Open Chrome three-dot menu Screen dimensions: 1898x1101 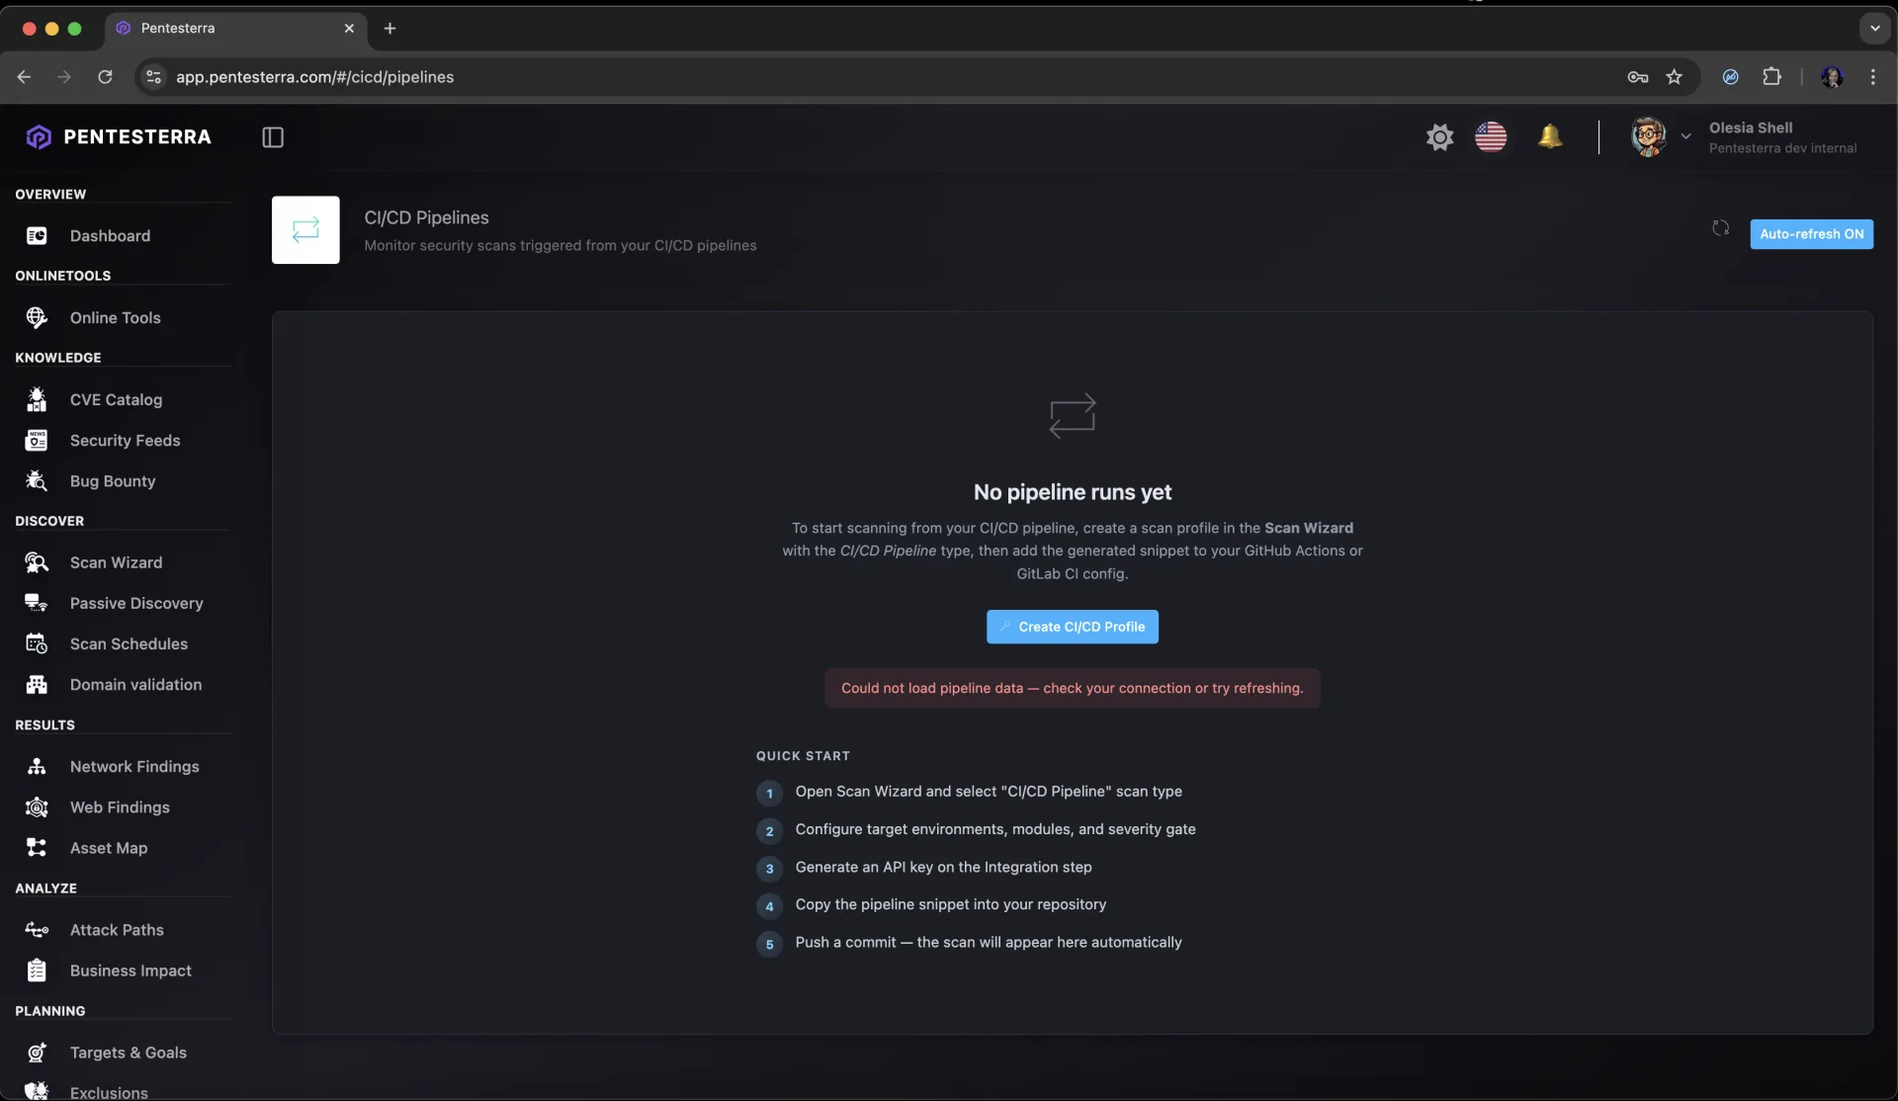tap(1872, 77)
